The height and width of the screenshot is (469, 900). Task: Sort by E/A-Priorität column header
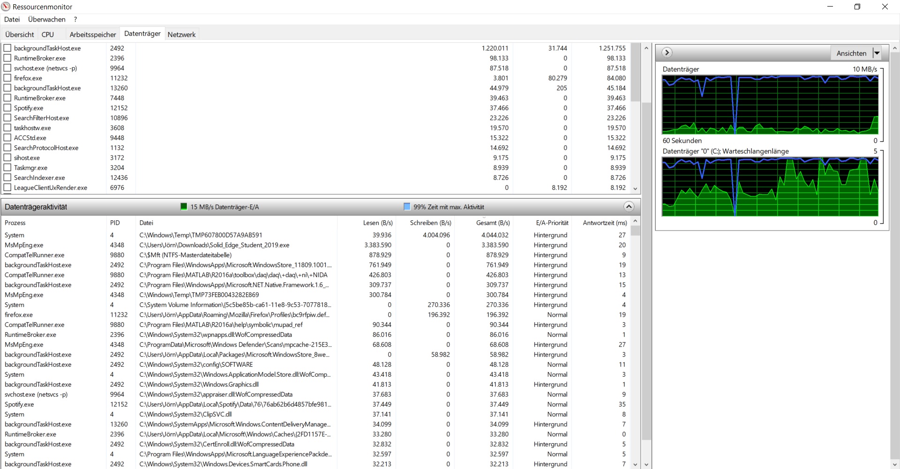click(x=542, y=223)
